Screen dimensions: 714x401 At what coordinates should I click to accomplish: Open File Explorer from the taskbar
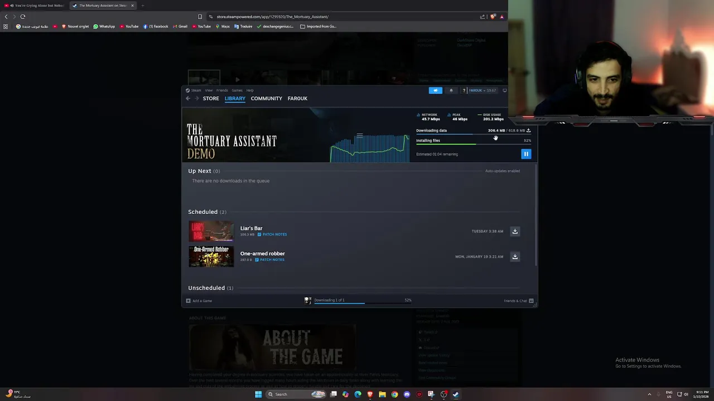382,394
